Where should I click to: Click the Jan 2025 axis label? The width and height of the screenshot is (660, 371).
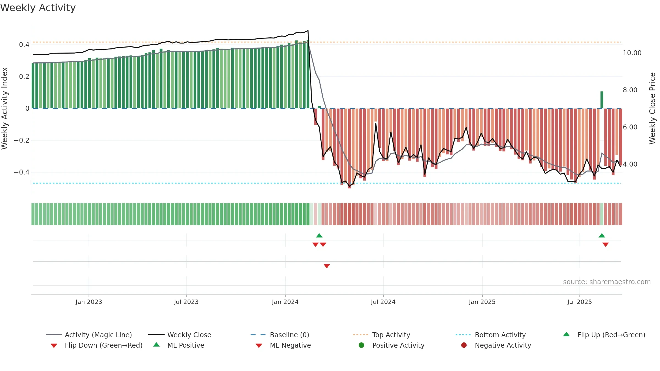pos(482,302)
